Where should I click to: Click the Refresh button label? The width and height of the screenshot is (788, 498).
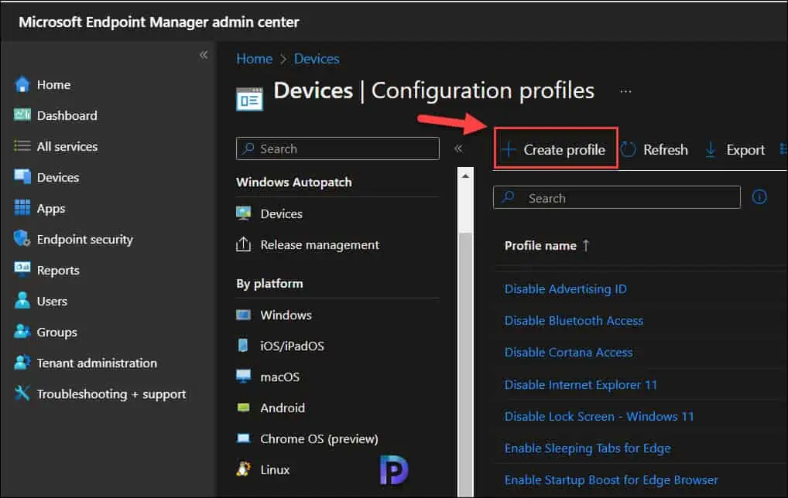666,150
